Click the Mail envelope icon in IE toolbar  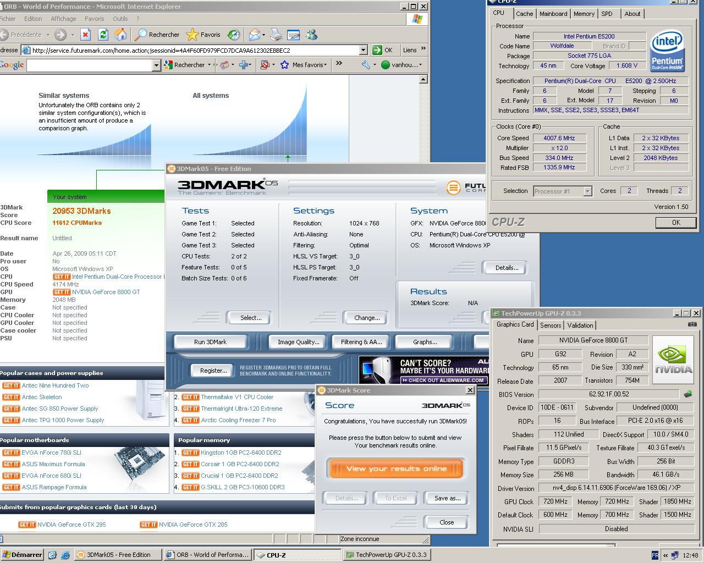256,35
